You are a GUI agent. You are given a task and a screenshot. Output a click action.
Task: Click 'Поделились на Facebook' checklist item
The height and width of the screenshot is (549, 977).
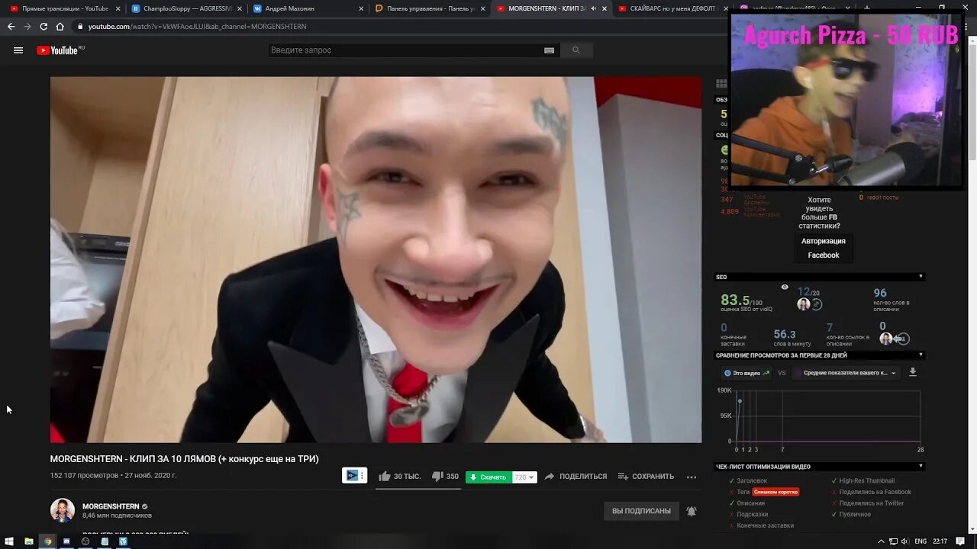[x=875, y=492]
